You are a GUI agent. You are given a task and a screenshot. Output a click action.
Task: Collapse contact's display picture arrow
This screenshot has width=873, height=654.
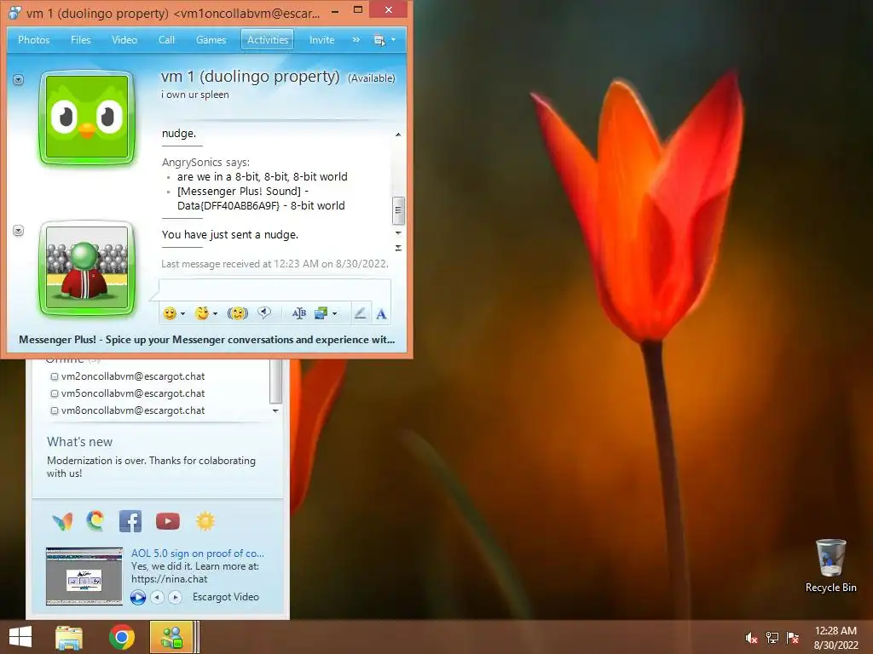[x=19, y=80]
